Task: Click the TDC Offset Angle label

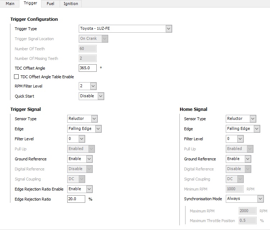Action: [x=30, y=68]
